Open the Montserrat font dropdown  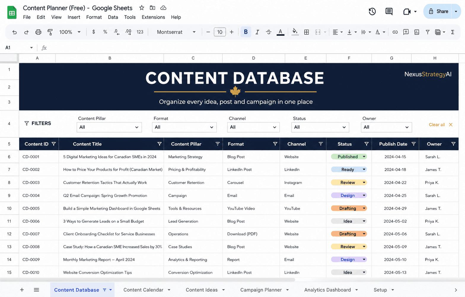pos(176,32)
